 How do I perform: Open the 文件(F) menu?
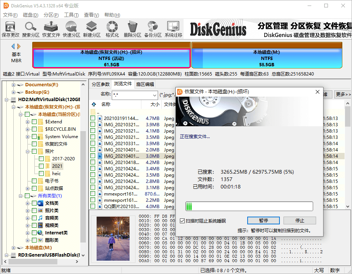10,15
